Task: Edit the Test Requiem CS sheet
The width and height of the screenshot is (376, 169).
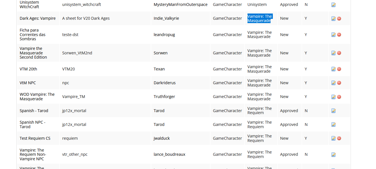Action: [333, 138]
